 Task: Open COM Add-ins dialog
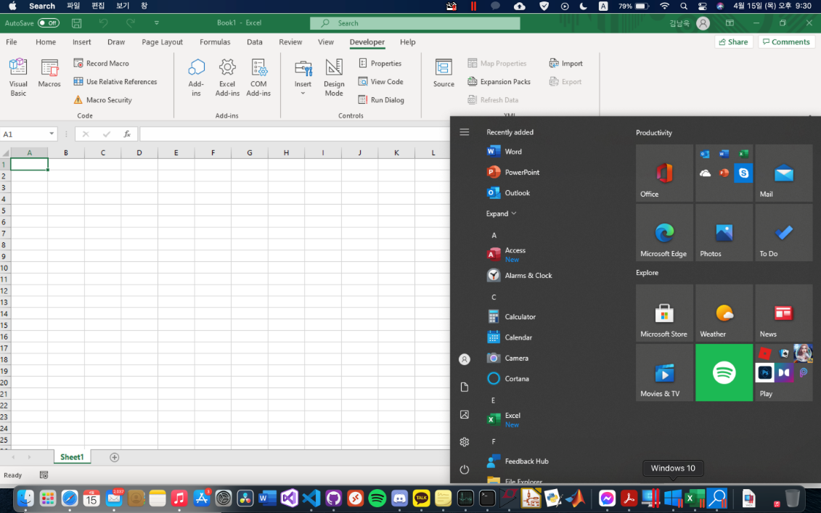pyautogui.click(x=258, y=78)
